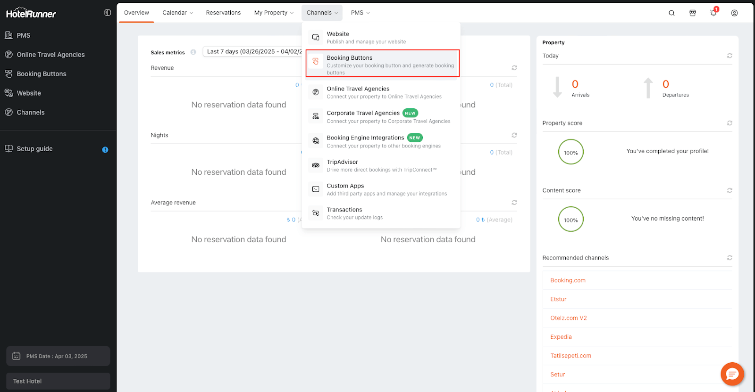Open the Booking.com recommended channel link
The height and width of the screenshot is (392, 755).
pyautogui.click(x=568, y=280)
